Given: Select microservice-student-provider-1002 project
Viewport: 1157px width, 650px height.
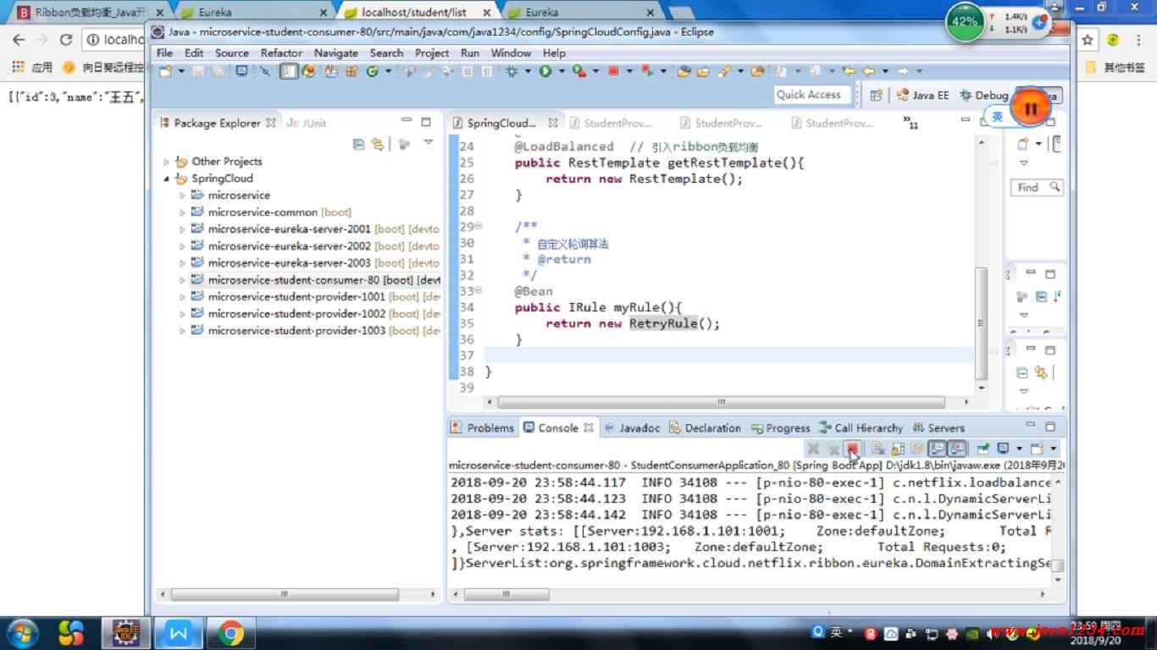Looking at the screenshot, I should (315, 314).
